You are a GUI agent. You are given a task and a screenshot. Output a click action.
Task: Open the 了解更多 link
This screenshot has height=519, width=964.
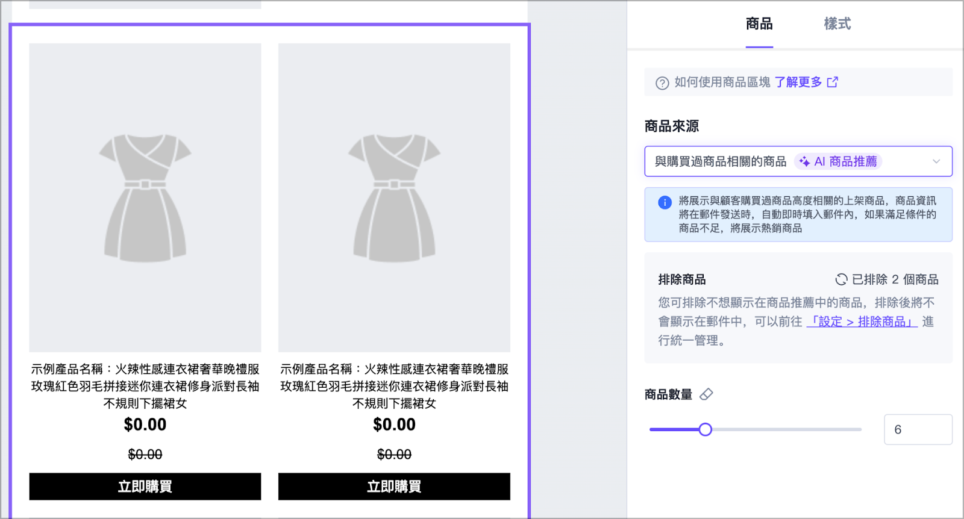(x=798, y=82)
